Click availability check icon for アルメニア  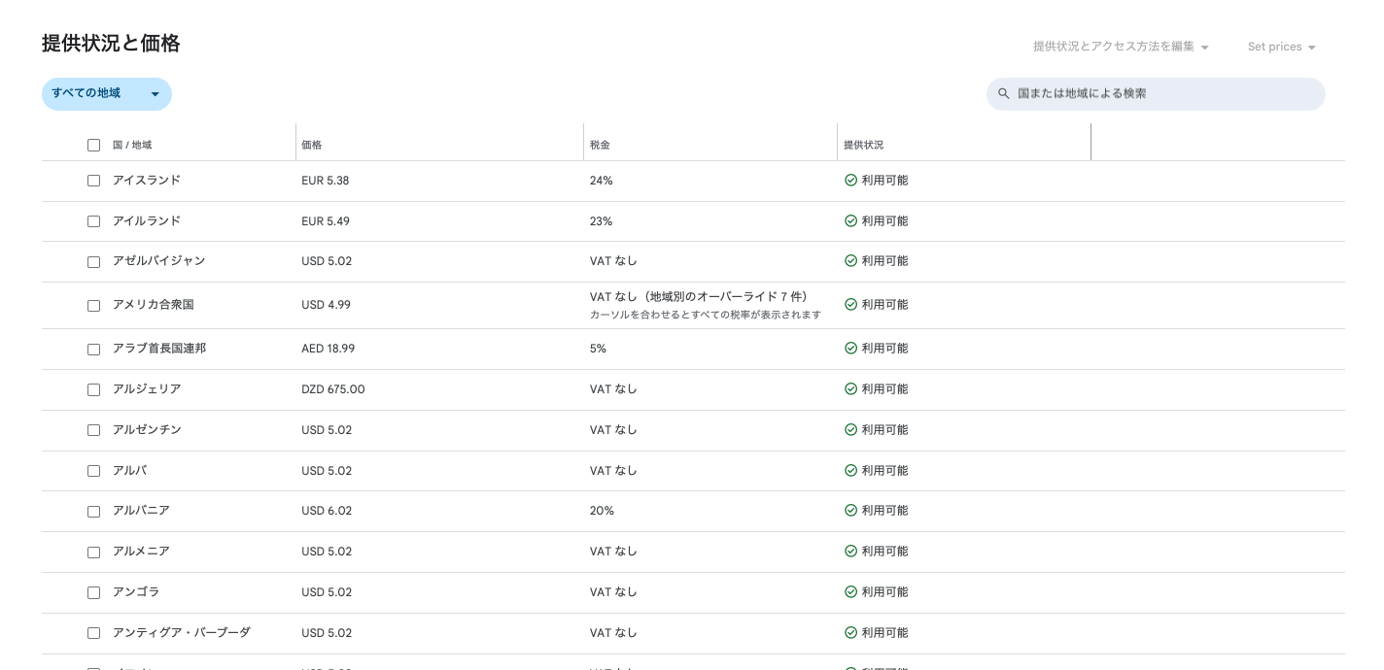pos(850,552)
